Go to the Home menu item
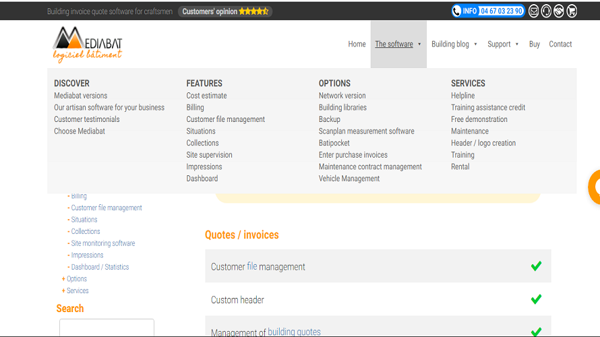 pos(357,44)
